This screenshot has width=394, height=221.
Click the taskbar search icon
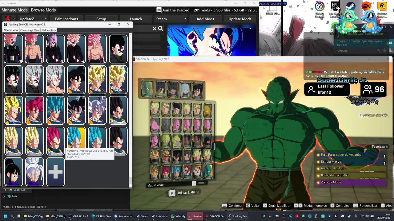tap(12, 216)
